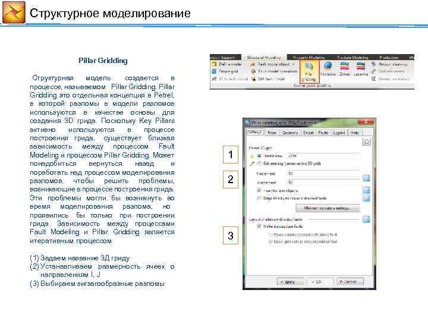Viewport: 428px width, 321px height.
Task: Click help icon beside I/J increment fields
Action: click(366, 178)
